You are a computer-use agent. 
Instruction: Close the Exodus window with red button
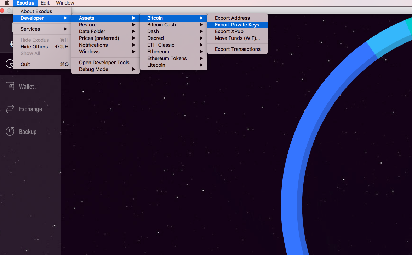pyautogui.click(x=2, y=11)
